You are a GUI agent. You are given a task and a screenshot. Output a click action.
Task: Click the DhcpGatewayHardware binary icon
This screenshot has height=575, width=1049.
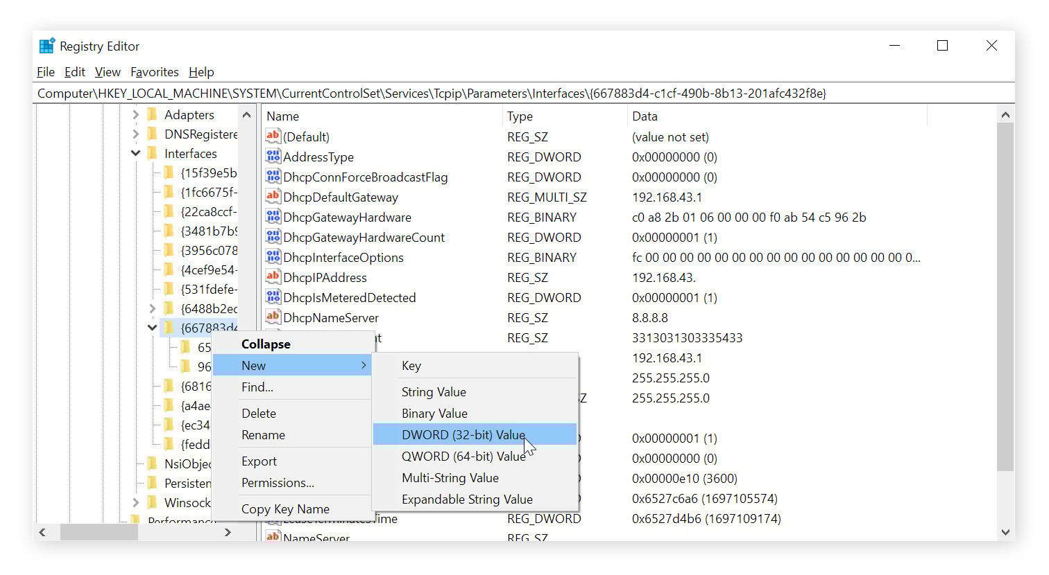tap(273, 217)
